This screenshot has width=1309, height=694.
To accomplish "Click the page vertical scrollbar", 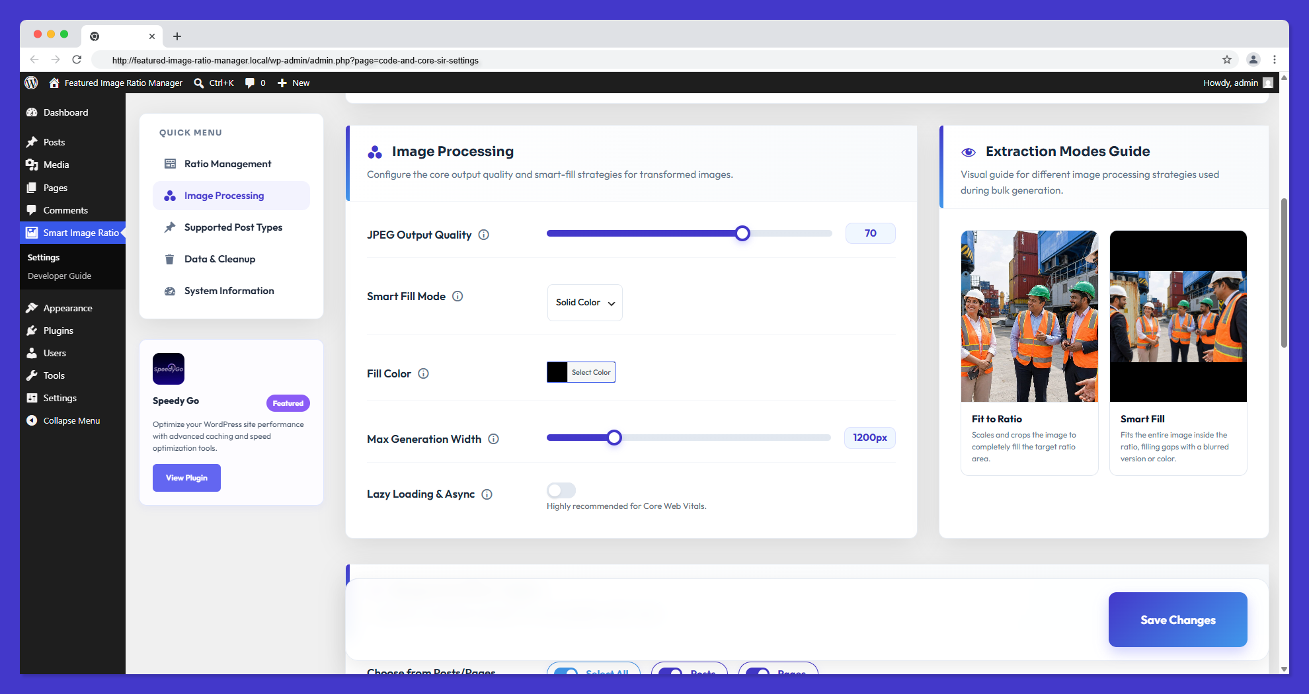I will (x=1284, y=272).
